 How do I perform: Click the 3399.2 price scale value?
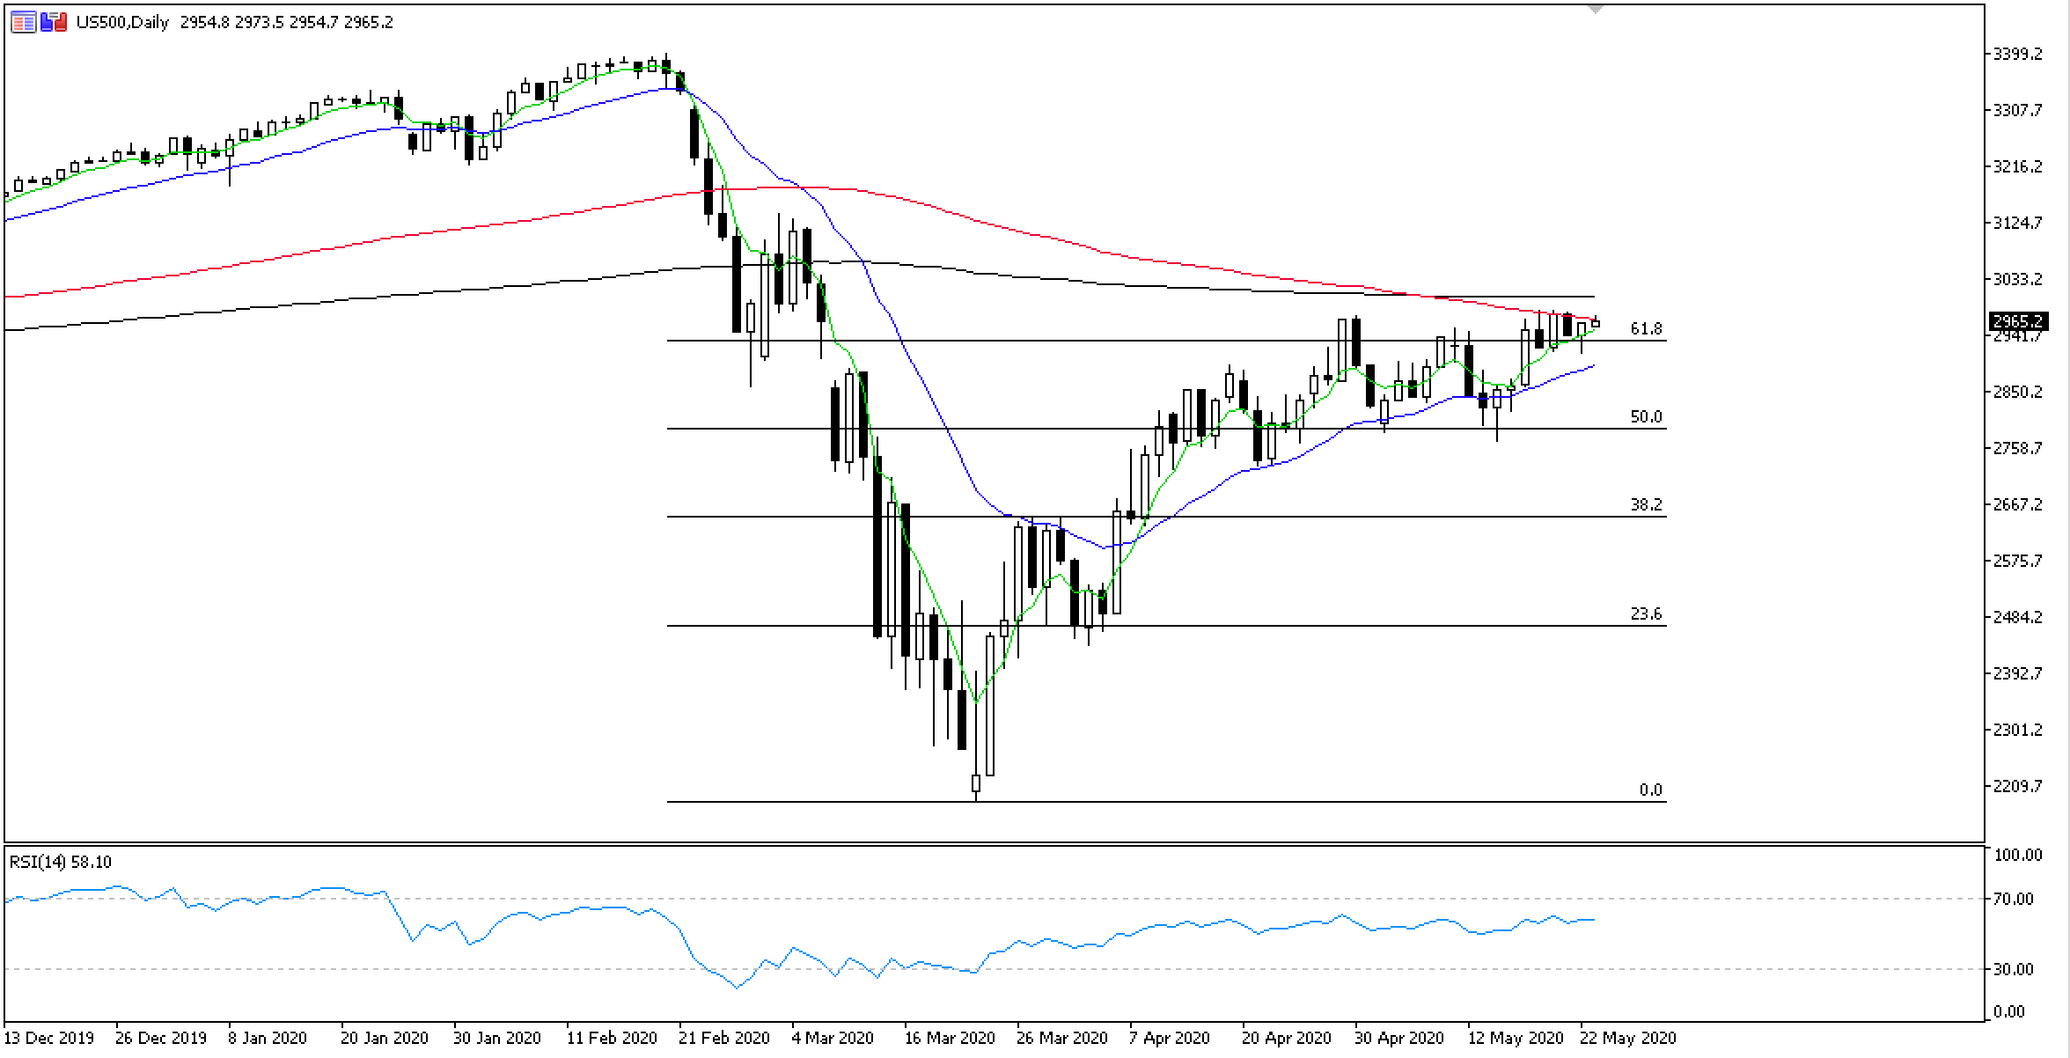pos(2016,54)
